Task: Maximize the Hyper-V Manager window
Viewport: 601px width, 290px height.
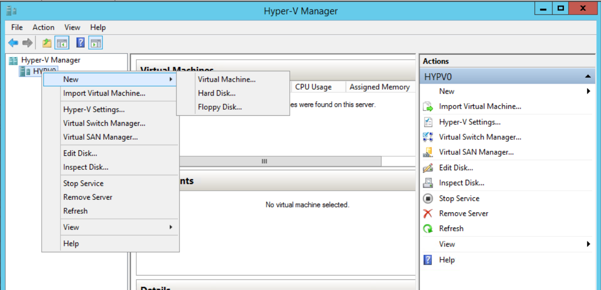Action: coord(560,8)
